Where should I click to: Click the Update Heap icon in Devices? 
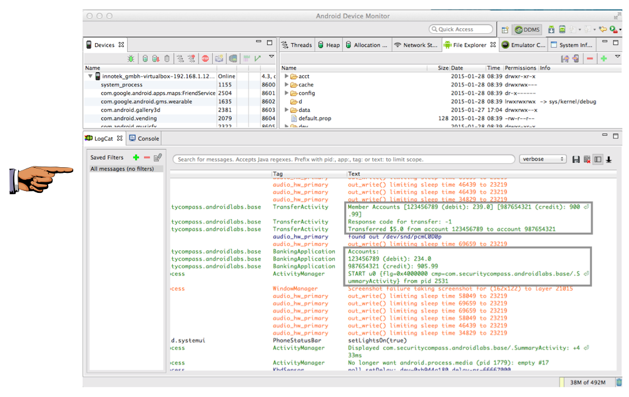145,58
